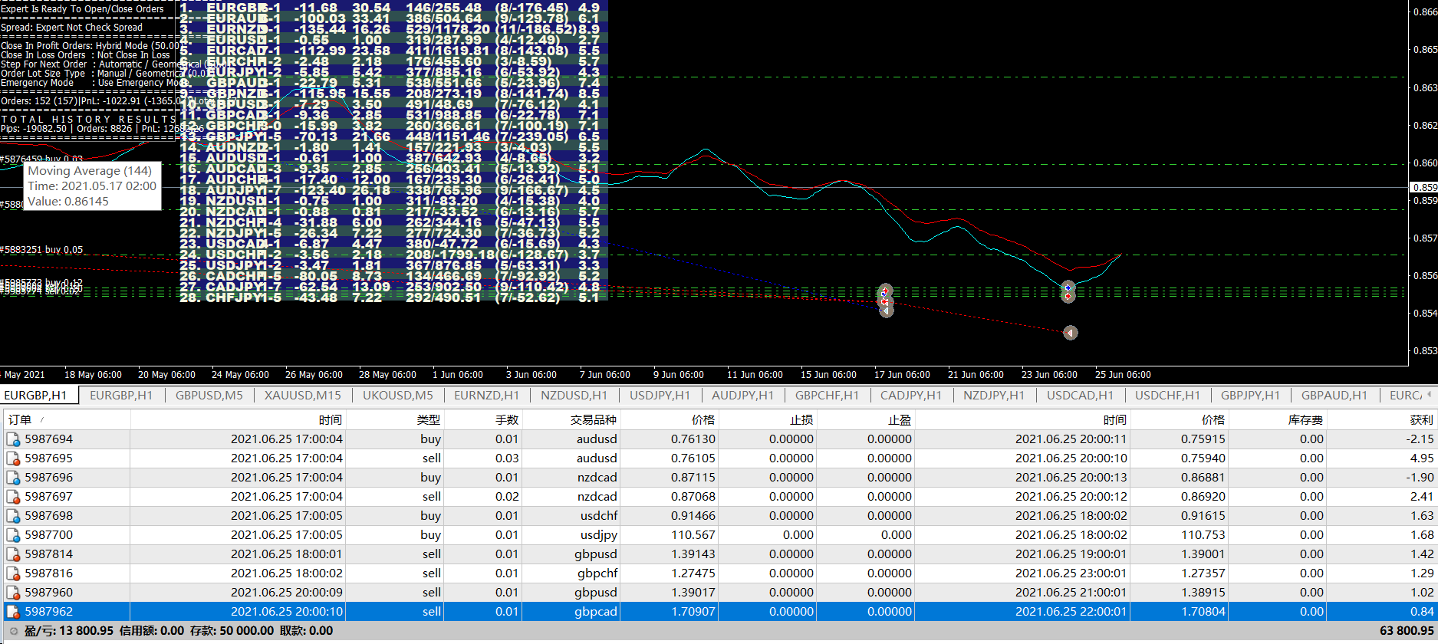Click the lowest gray arrow marker on chart
Image resolution: width=1438 pixels, height=644 pixels.
tap(1071, 333)
